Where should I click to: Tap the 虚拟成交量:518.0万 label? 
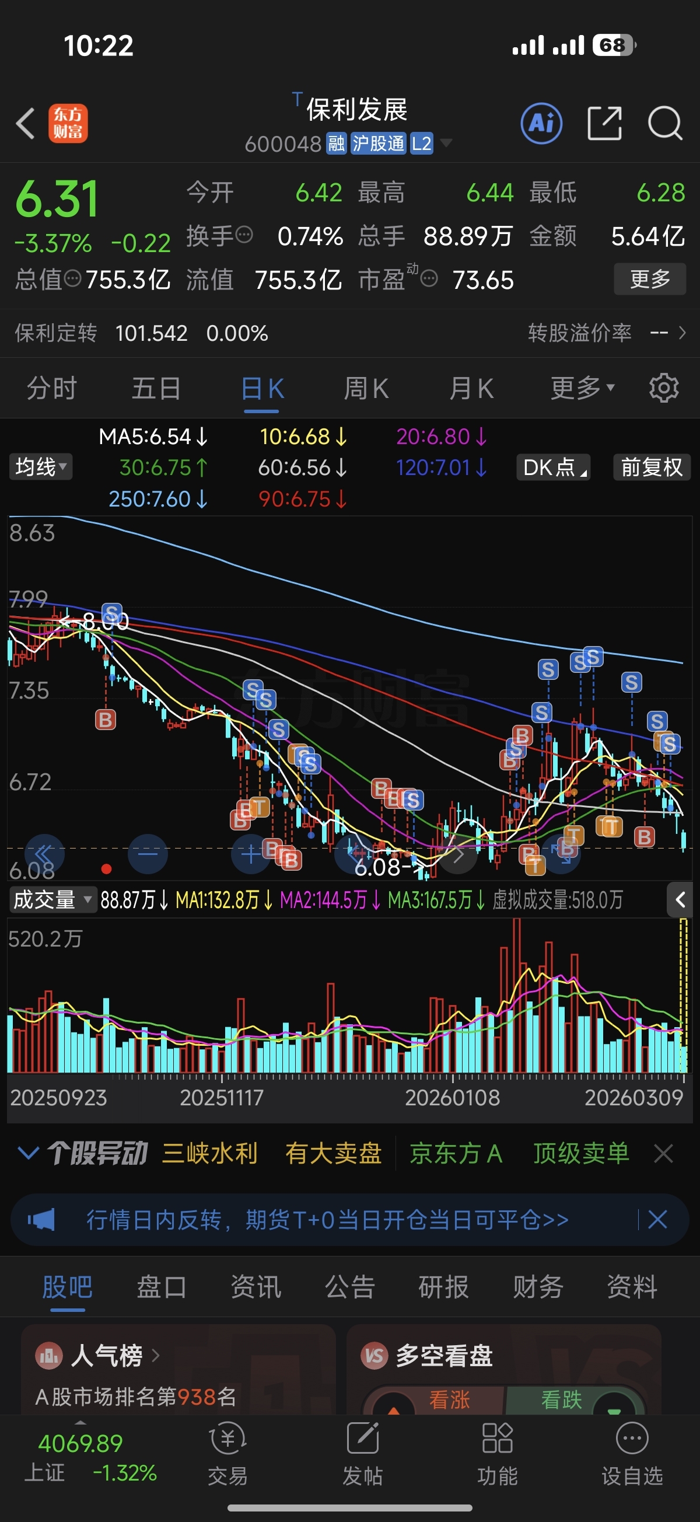pyautogui.click(x=558, y=900)
